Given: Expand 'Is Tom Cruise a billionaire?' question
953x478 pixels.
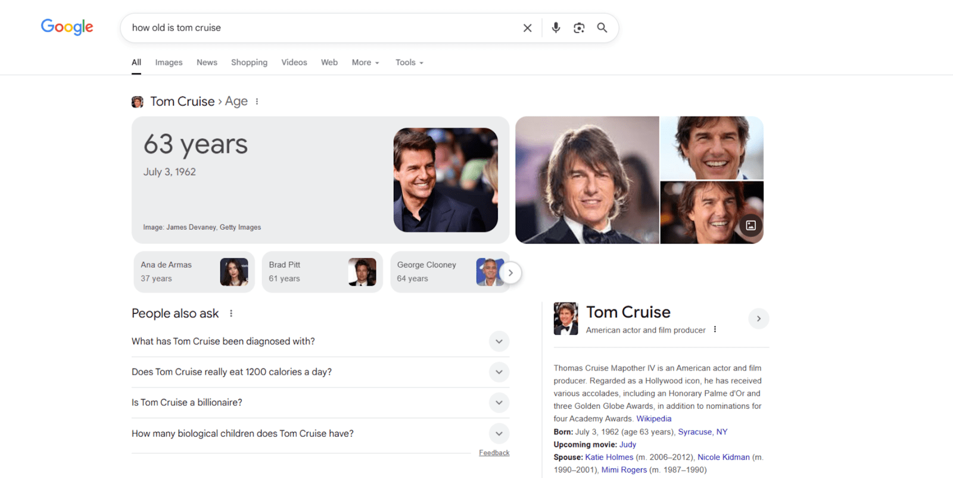Looking at the screenshot, I should coord(320,403).
